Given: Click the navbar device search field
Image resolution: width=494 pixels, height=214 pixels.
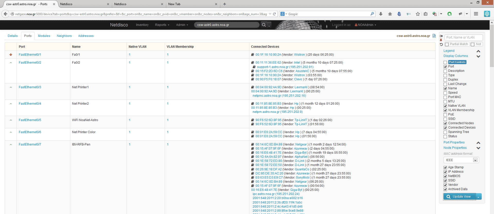Looking at the screenshot, I should tap(227, 25).
